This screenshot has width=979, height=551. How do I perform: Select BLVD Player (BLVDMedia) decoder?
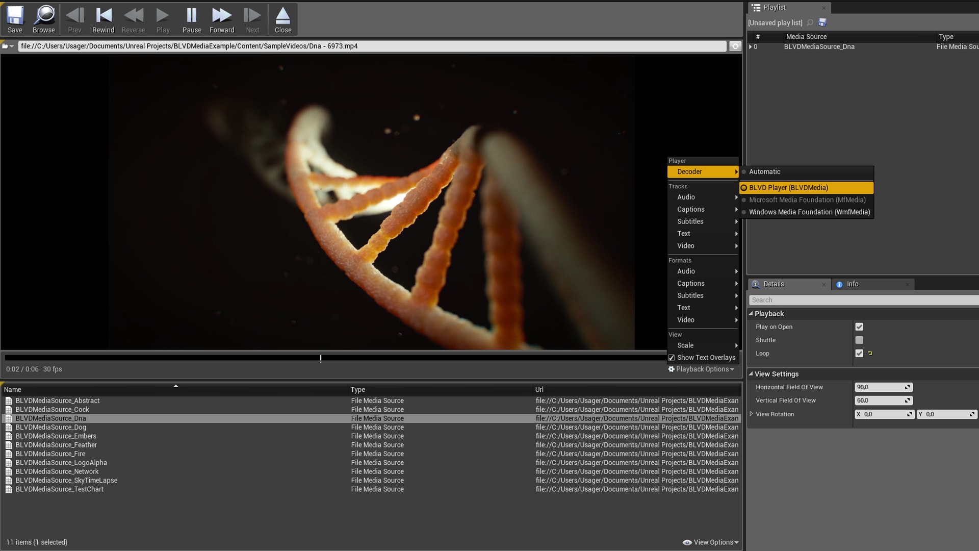807,188
